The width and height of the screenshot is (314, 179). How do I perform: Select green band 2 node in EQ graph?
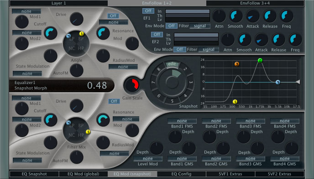(x=260, y=60)
